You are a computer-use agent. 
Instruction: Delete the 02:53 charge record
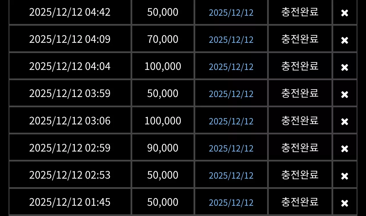click(x=345, y=176)
